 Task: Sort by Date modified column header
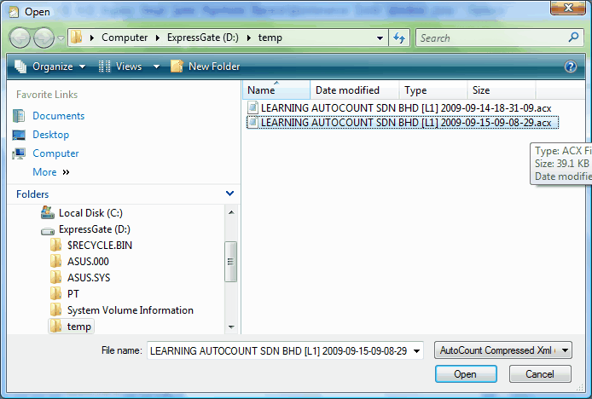point(355,90)
